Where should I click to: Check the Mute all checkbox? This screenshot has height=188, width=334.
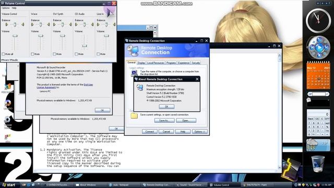click(x=3, y=54)
